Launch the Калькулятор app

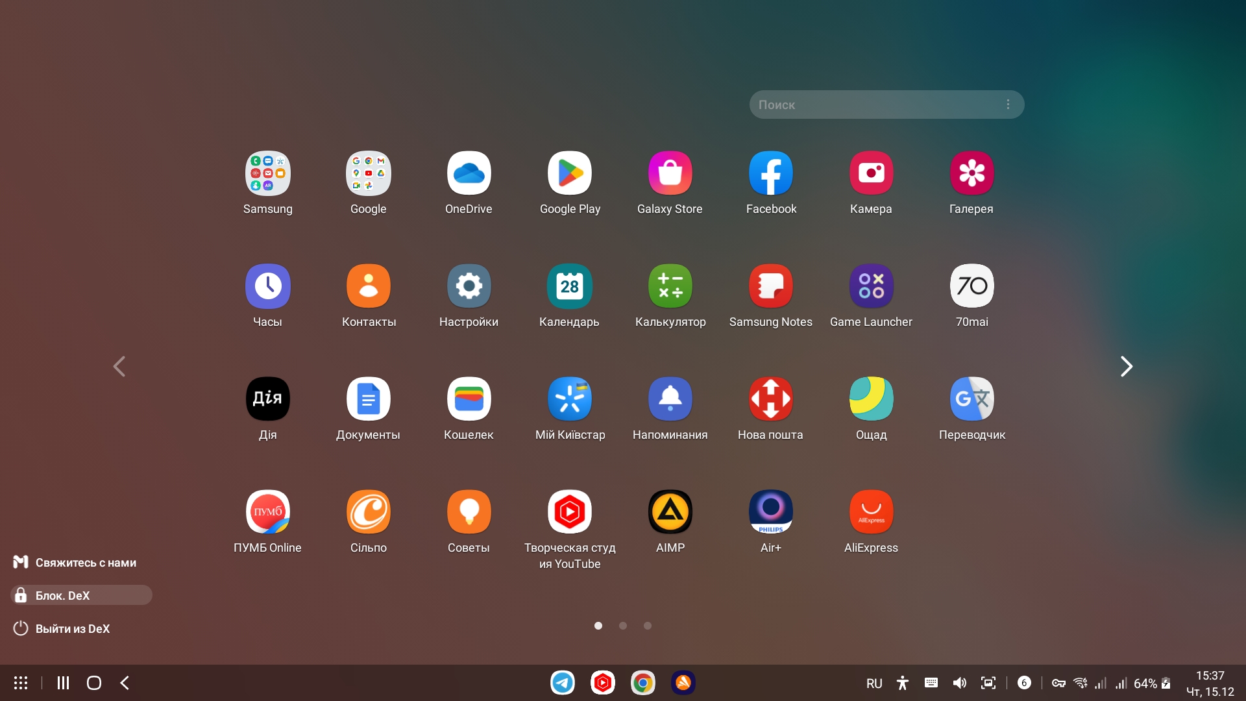click(x=670, y=286)
